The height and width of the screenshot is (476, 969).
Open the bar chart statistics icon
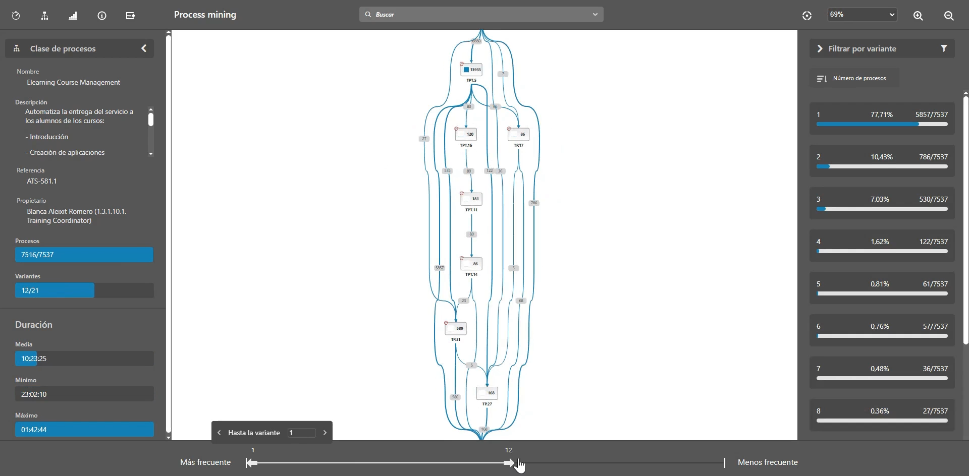73,16
